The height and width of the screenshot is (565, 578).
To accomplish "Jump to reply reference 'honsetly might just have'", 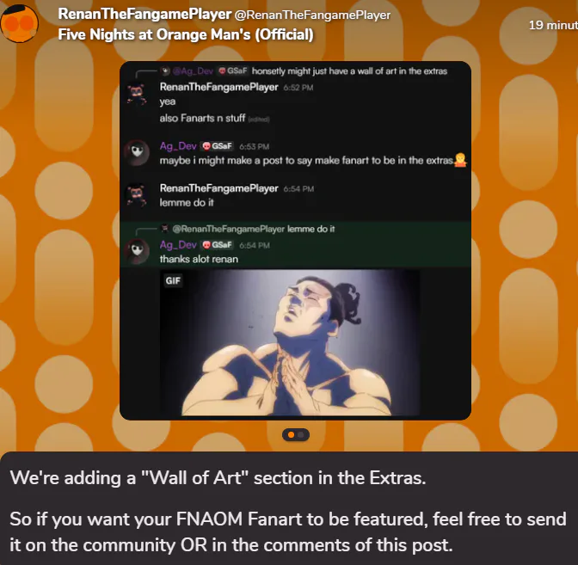I will (304, 71).
